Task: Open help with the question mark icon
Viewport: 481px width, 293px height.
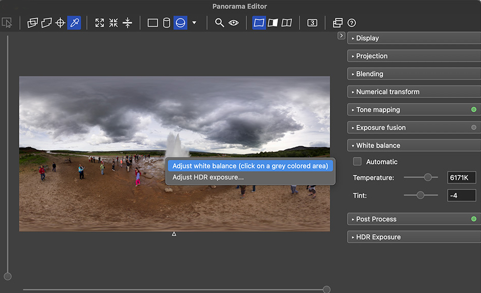Action: pyautogui.click(x=352, y=23)
